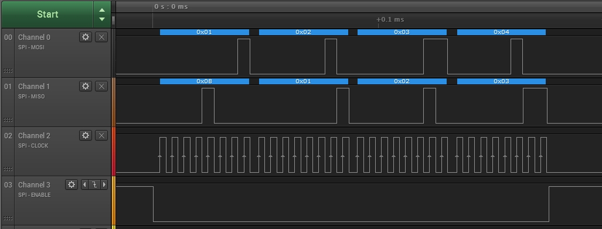Click the green Start capture button
The image size is (602, 229).
pos(47,14)
